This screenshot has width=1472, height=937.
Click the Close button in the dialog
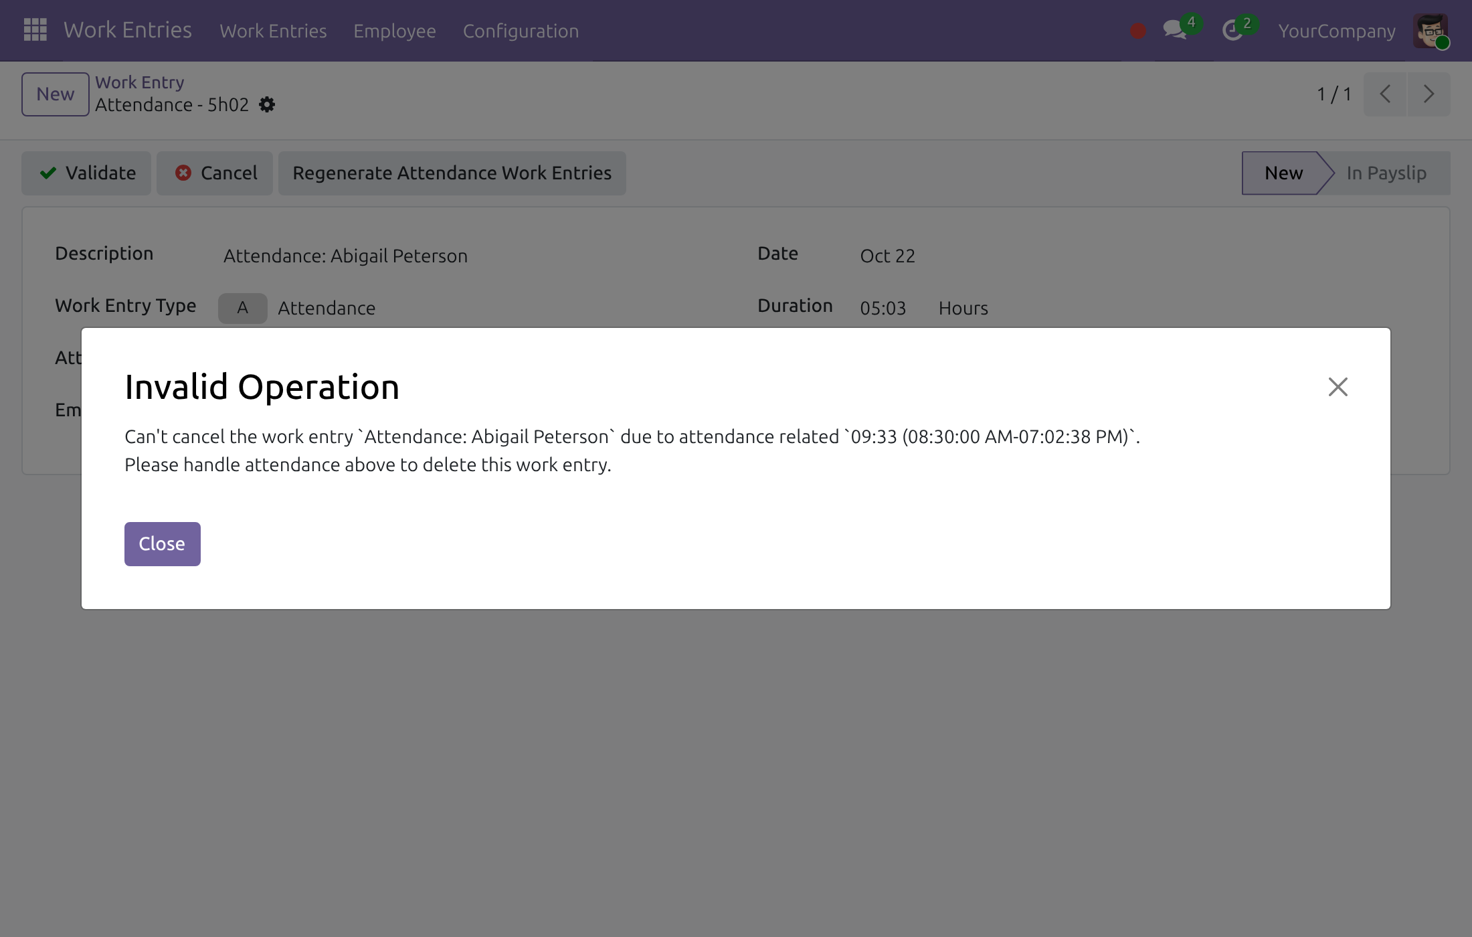click(x=163, y=544)
